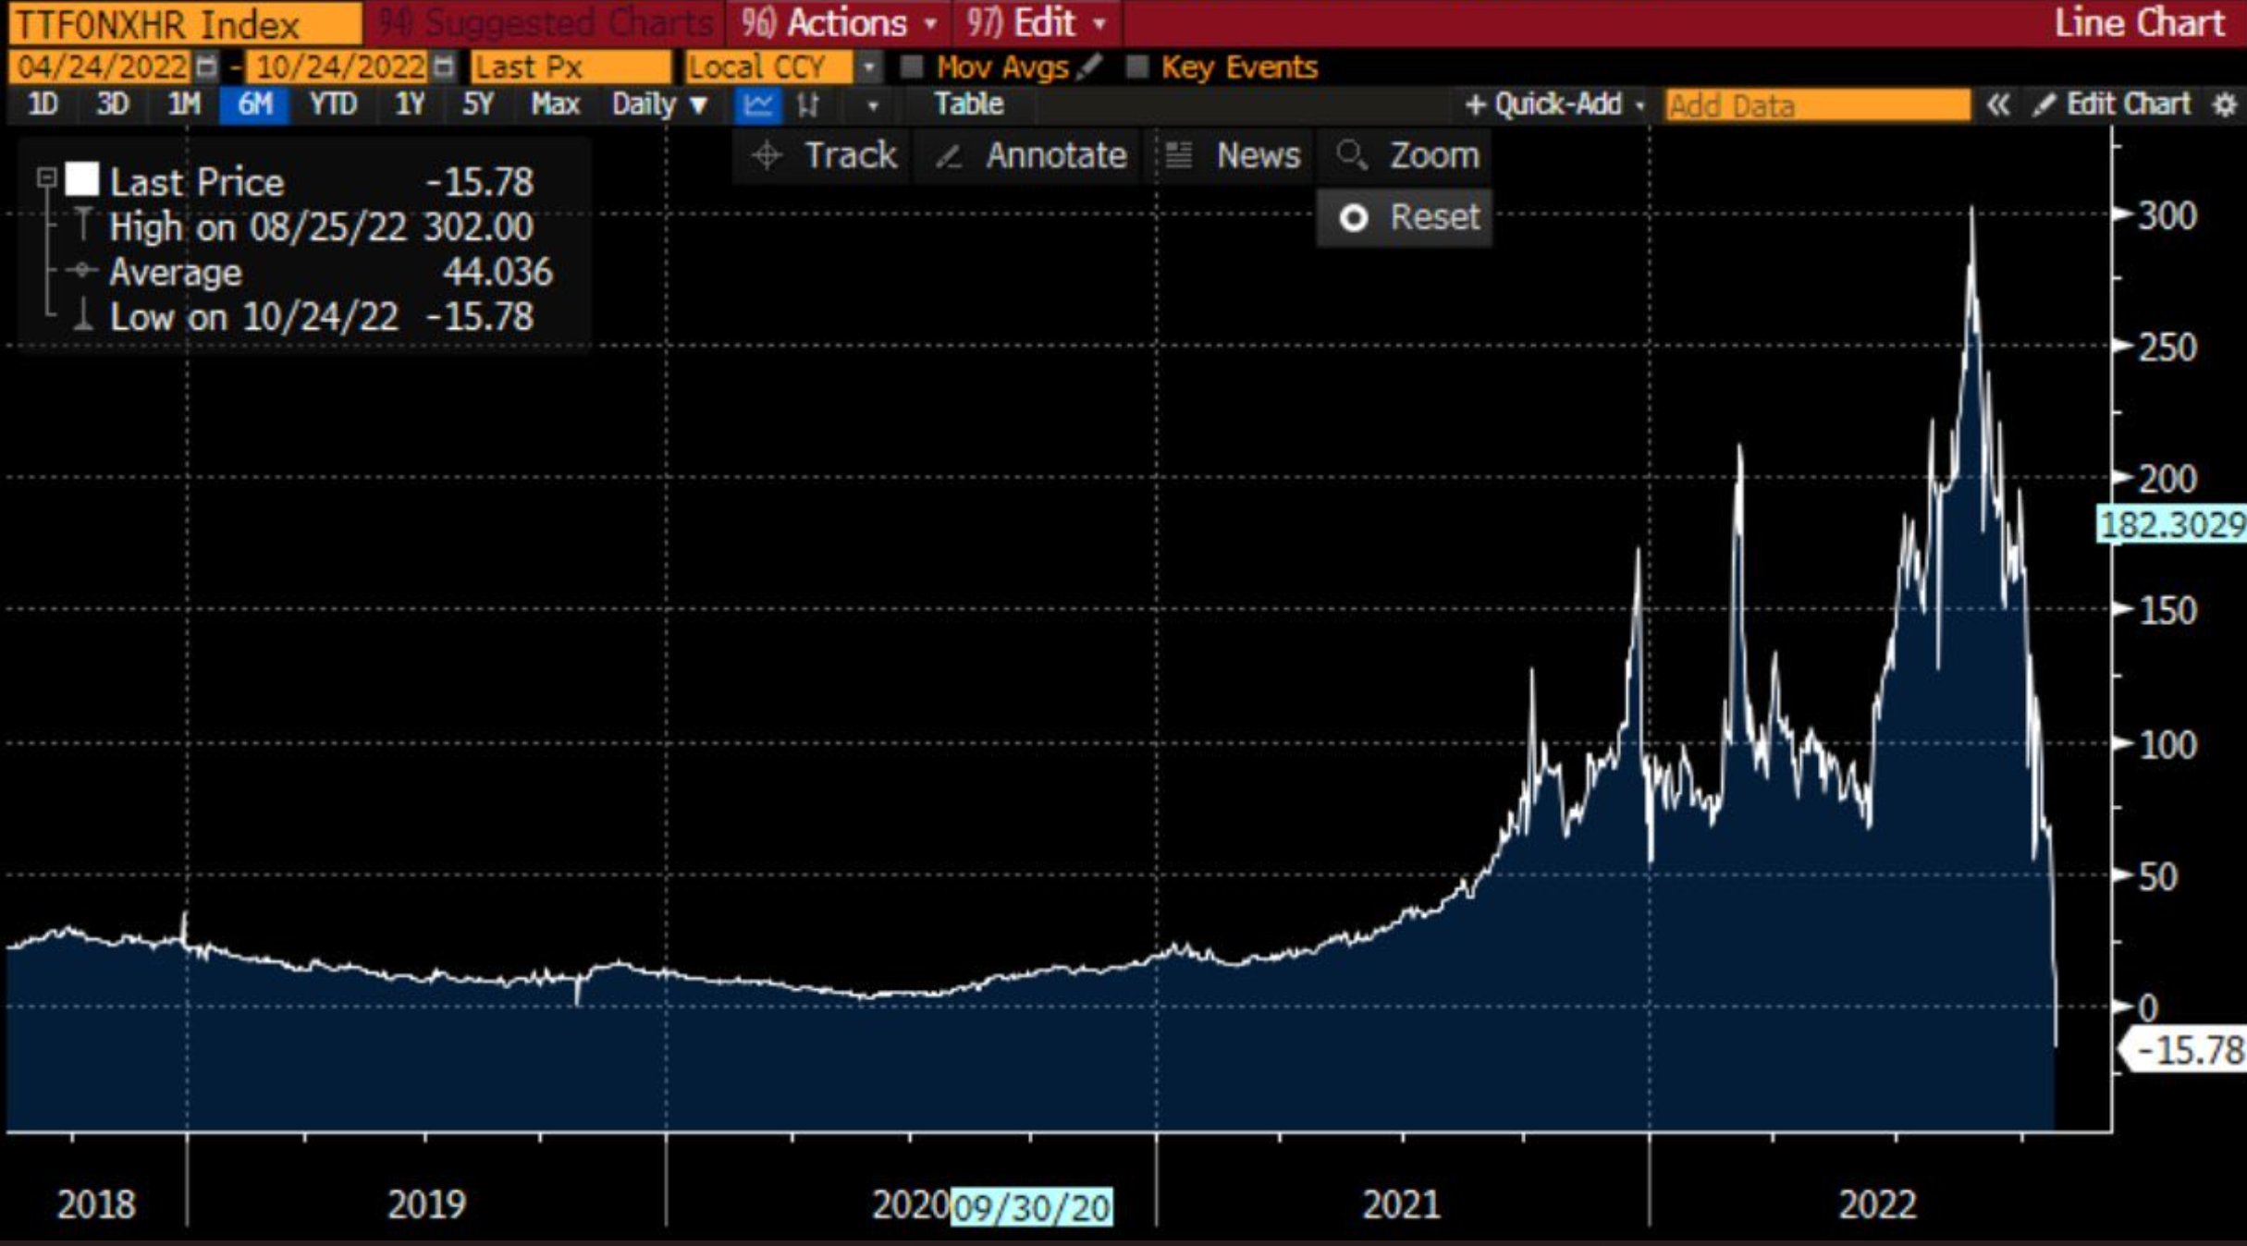
Task: Click the double-chevron collapse icon
Action: coord(1997,105)
